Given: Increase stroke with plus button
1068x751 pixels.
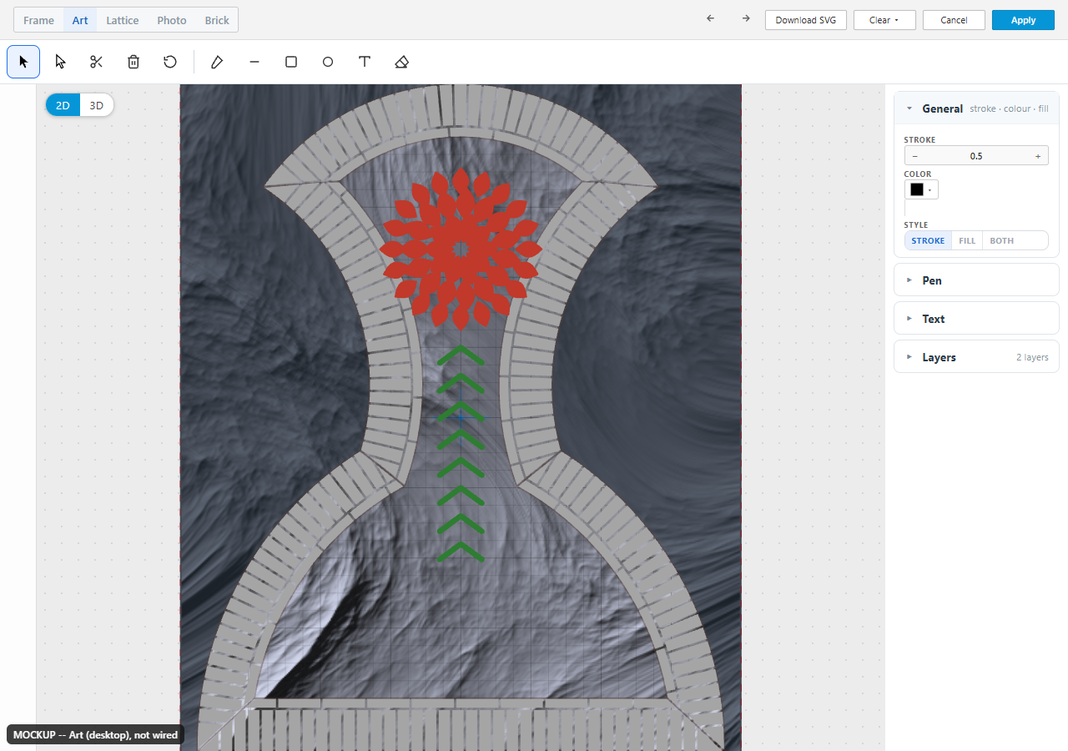Looking at the screenshot, I should click(1038, 156).
